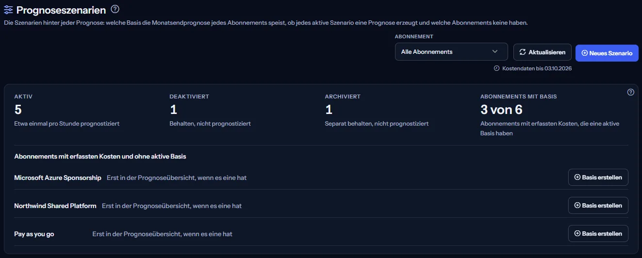Click the plus icon in Neues Szenario button
642x258 pixels.
pyautogui.click(x=584, y=53)
